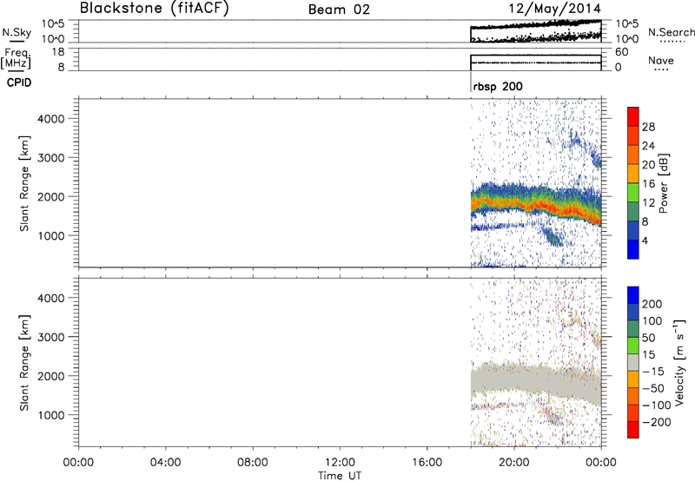Click the "Slant Range [km]" label of velocity panel
Viewport: 695px width, 481px height.
pyautogui.click(x=24, y=363)
